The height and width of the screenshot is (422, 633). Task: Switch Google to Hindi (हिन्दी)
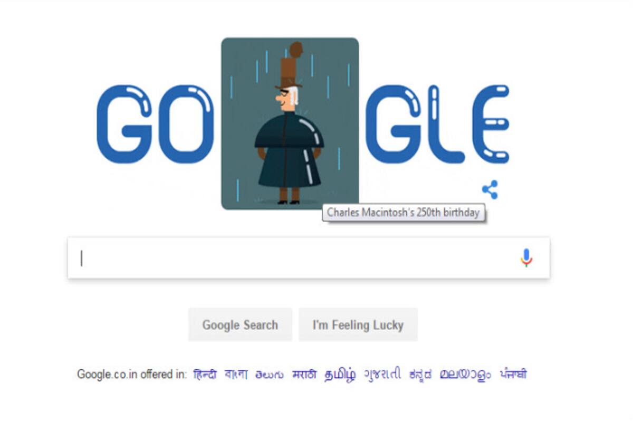205,375
